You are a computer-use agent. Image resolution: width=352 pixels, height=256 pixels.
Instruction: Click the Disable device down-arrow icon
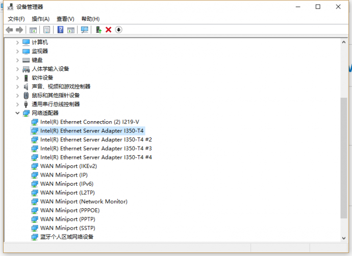click(119, 30)
